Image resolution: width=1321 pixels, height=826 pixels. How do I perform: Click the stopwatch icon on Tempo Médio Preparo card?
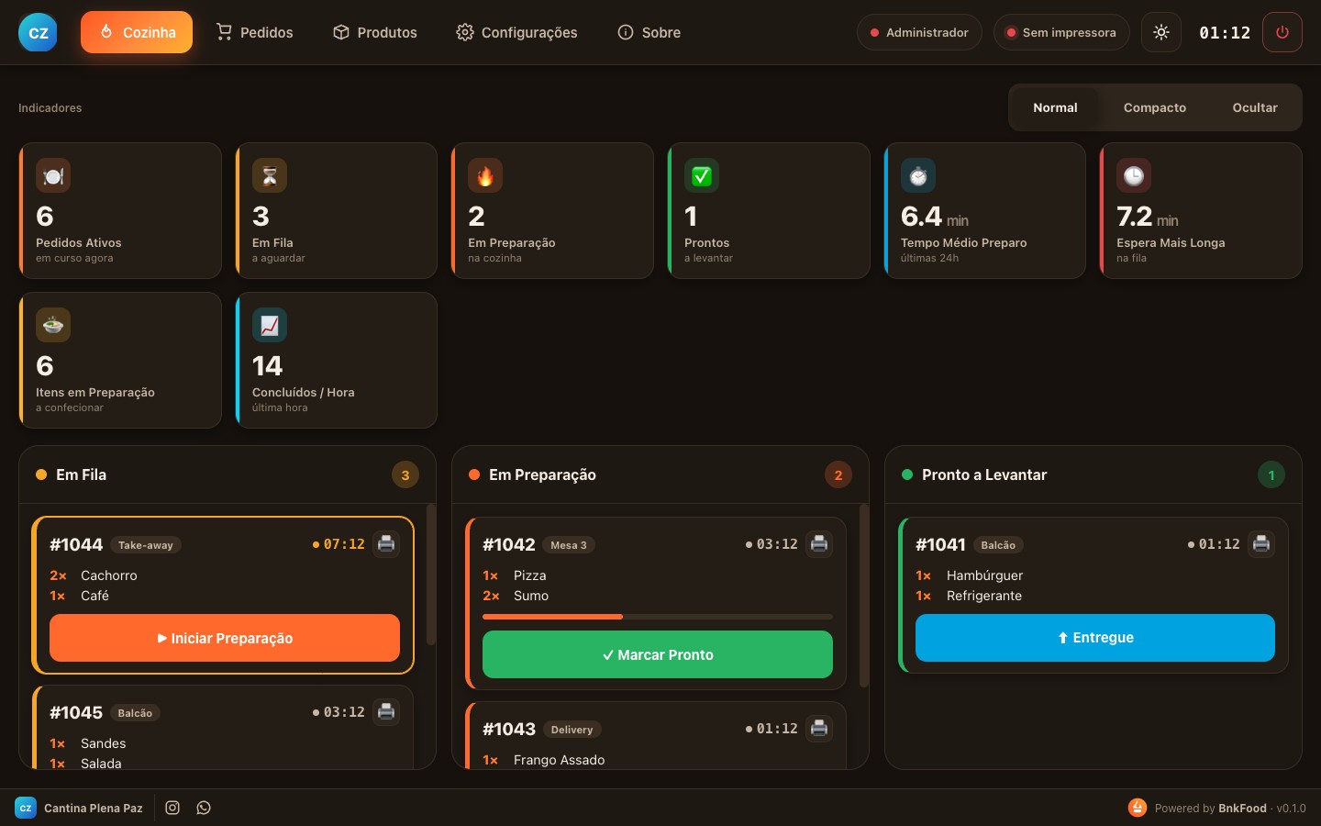coord(918,175)
